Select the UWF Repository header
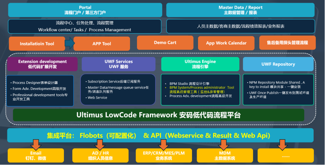 (x=278, y=64)
